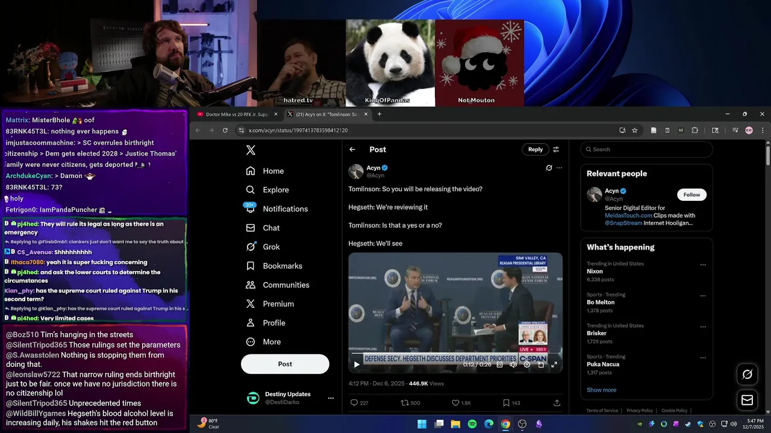
Task: Click the weather widget showing 80°F
Action: click(208, 423)
